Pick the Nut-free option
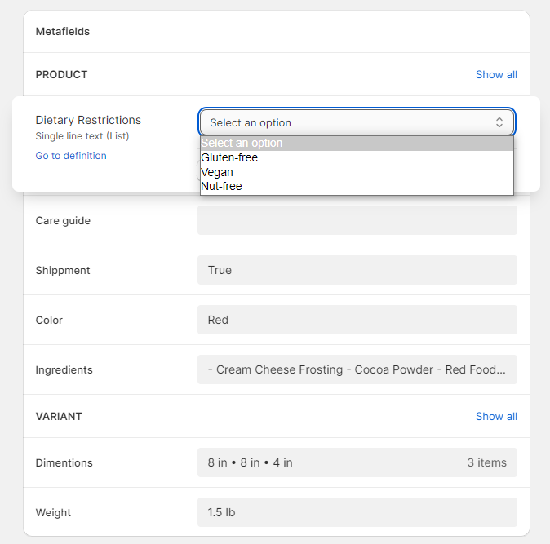550x544 pixels. [x=221, y=186]
